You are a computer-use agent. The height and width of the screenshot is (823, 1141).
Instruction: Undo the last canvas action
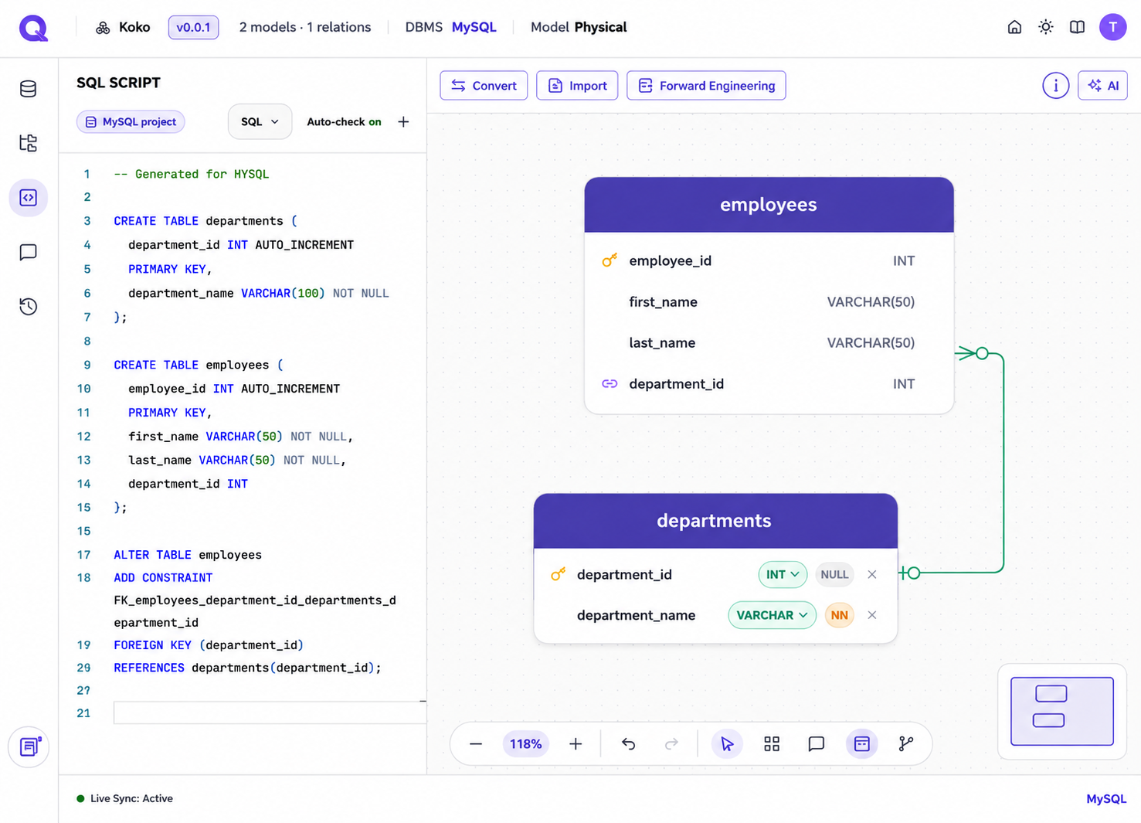[629, 744]
